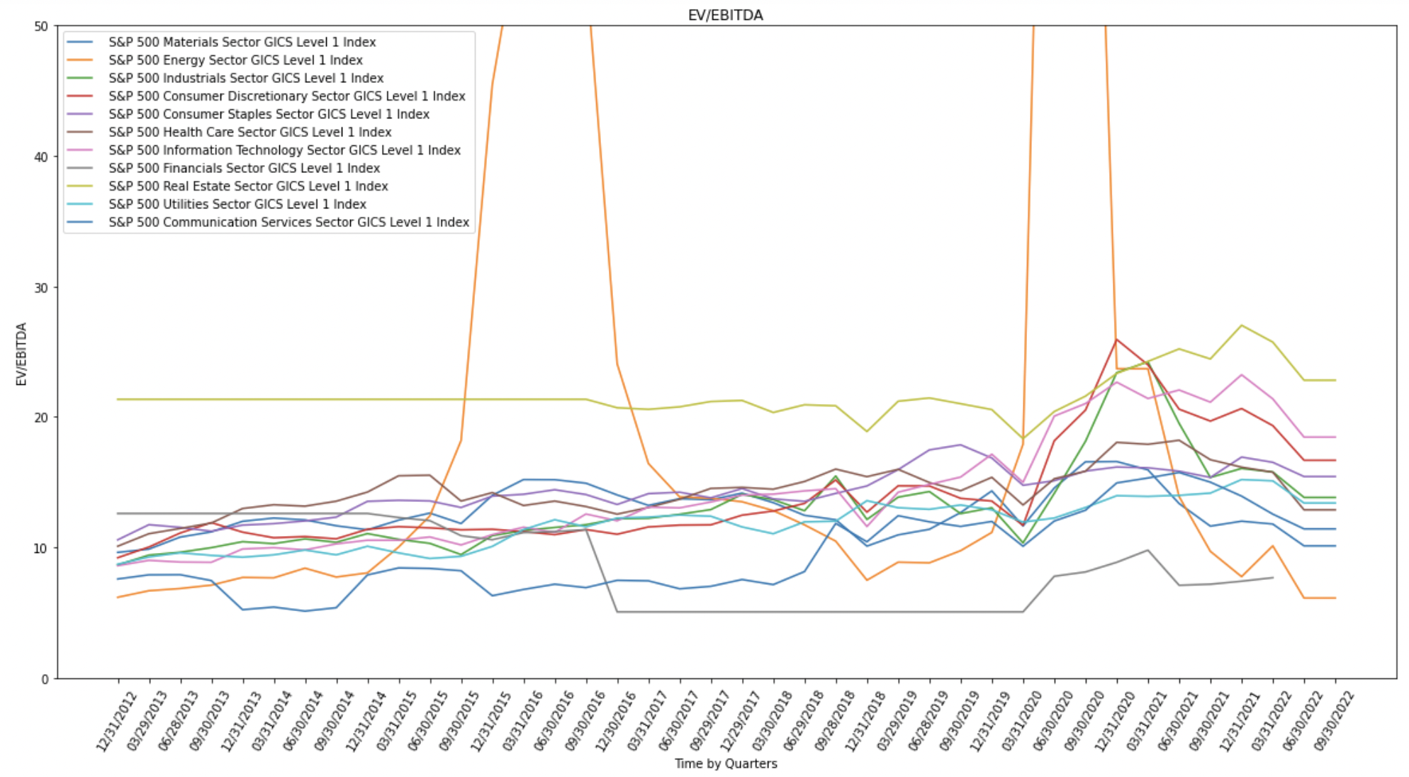Click the 06/29/2018 x-axis date label

coord(802,721)
